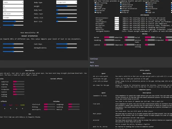The height and width of the screenshot is (129, 172).
Task: Adjust the Booty size slider
Action: [66, 17]
